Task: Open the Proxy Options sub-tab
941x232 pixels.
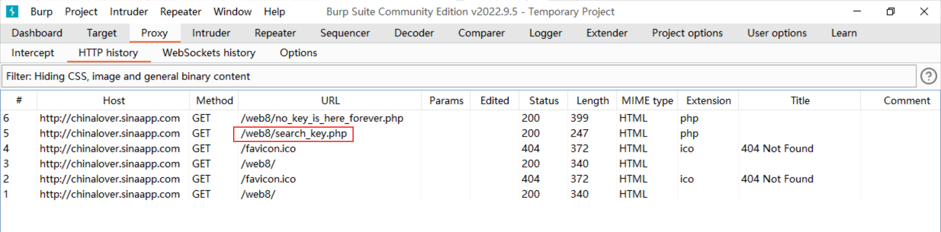Action: pos(298,53)
